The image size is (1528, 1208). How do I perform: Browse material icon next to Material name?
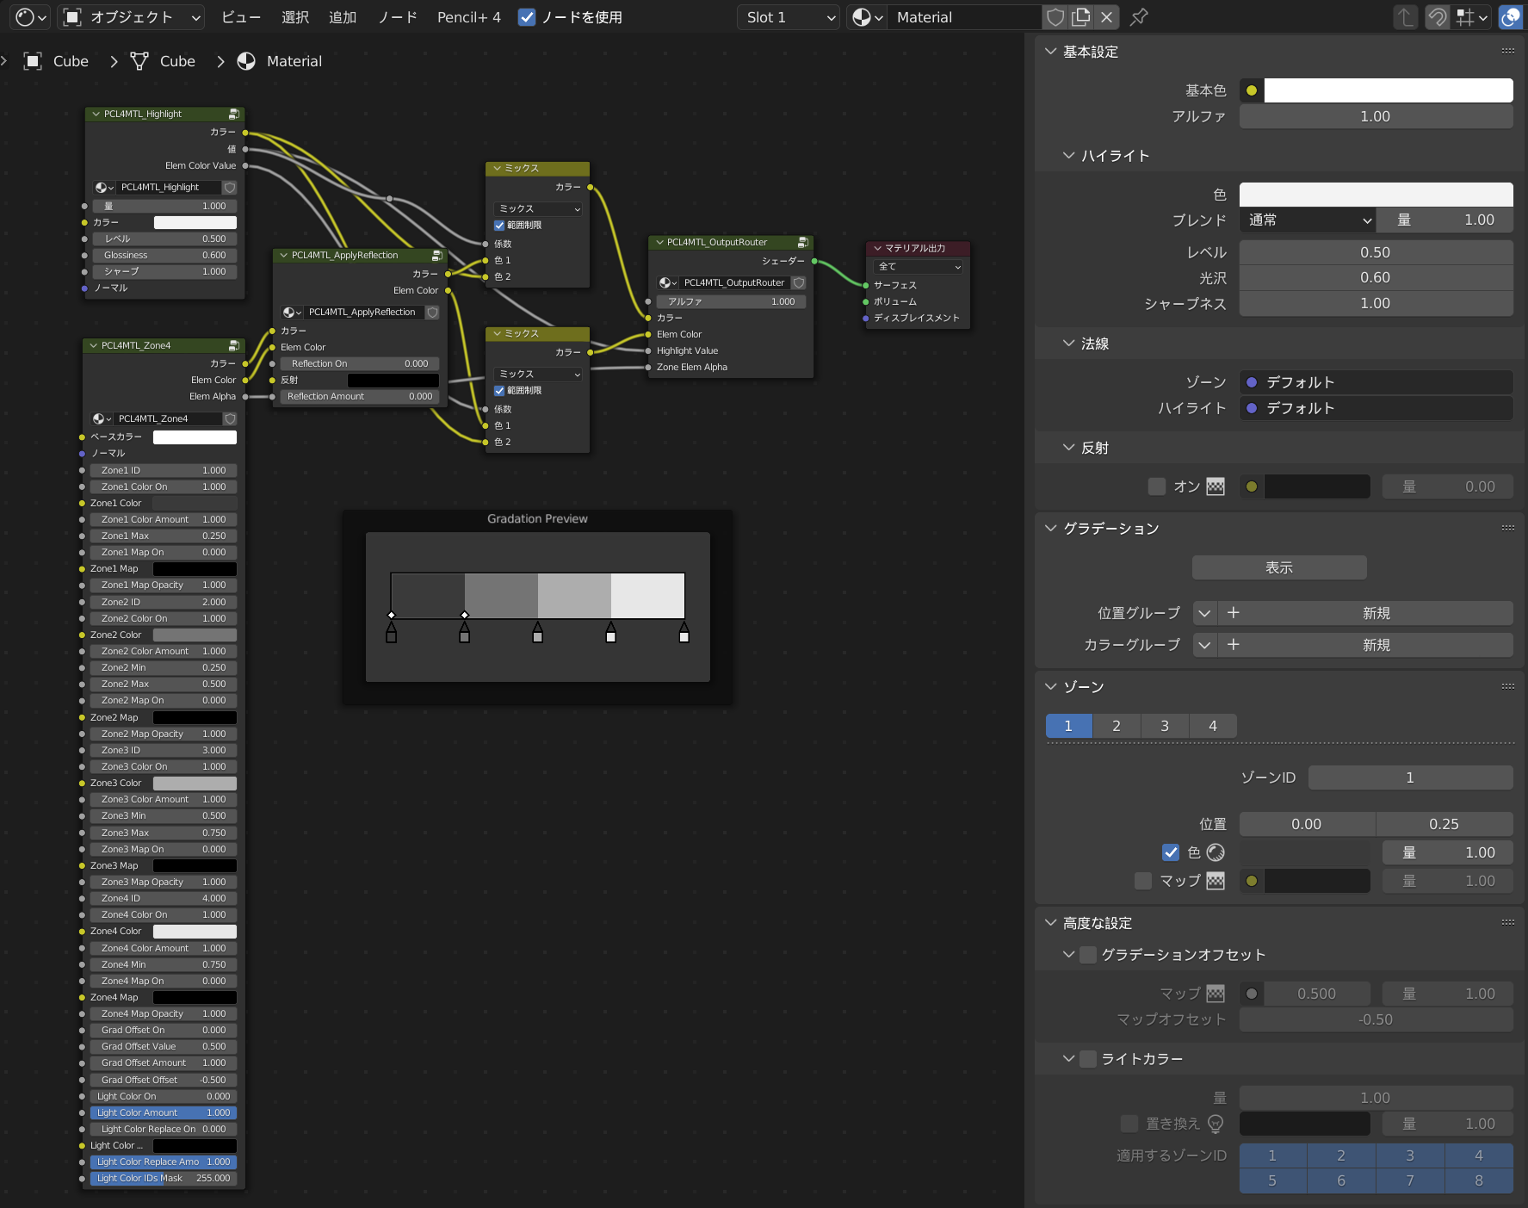click(867, 17)
